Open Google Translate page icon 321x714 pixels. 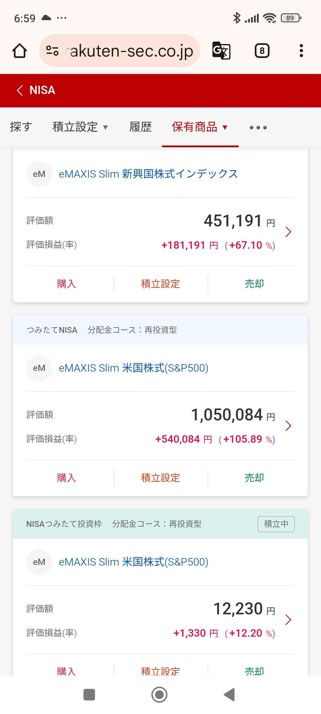click(x=221, y=51)
